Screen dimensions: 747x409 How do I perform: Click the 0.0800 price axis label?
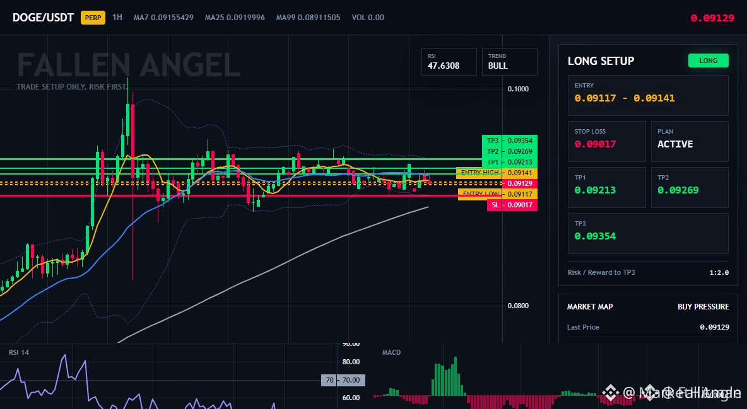pyautogui.click(x=518, y=306)
